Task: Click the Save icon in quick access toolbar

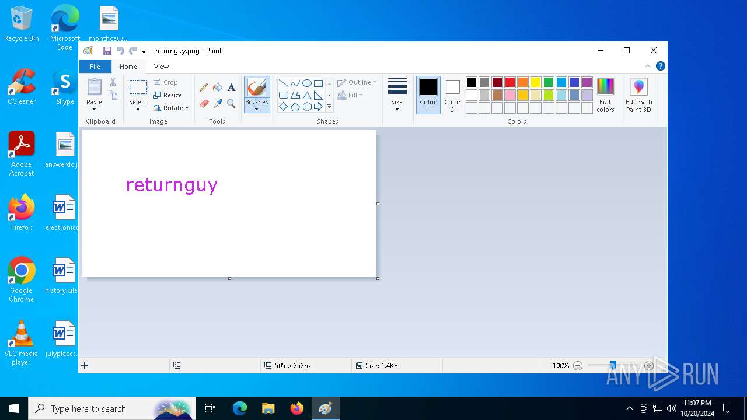Action: tap(107, 51)
